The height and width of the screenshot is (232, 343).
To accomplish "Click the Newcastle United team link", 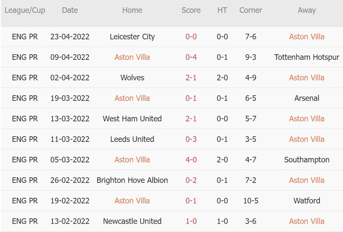I will 132,221.
